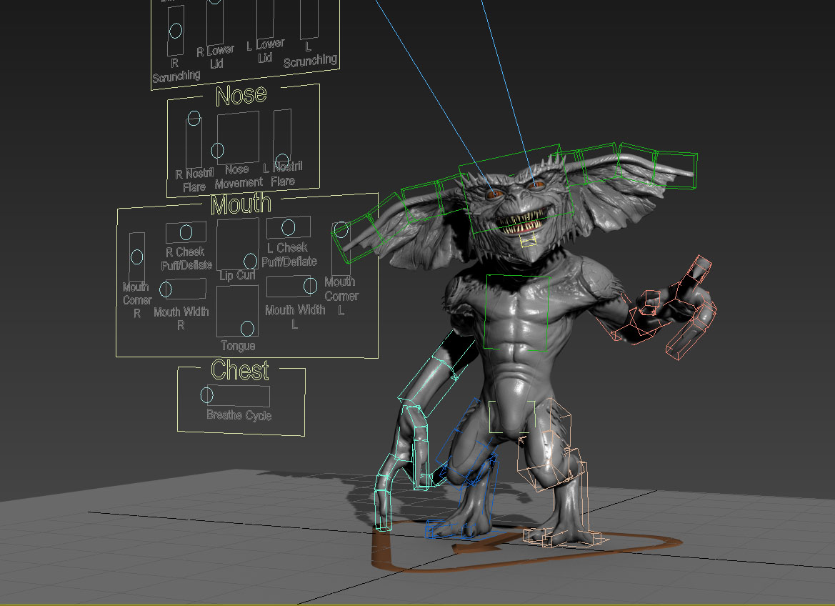Click the Chest panel heading text
This screenshot has height=606, width=835.
[x=239, y=370]
